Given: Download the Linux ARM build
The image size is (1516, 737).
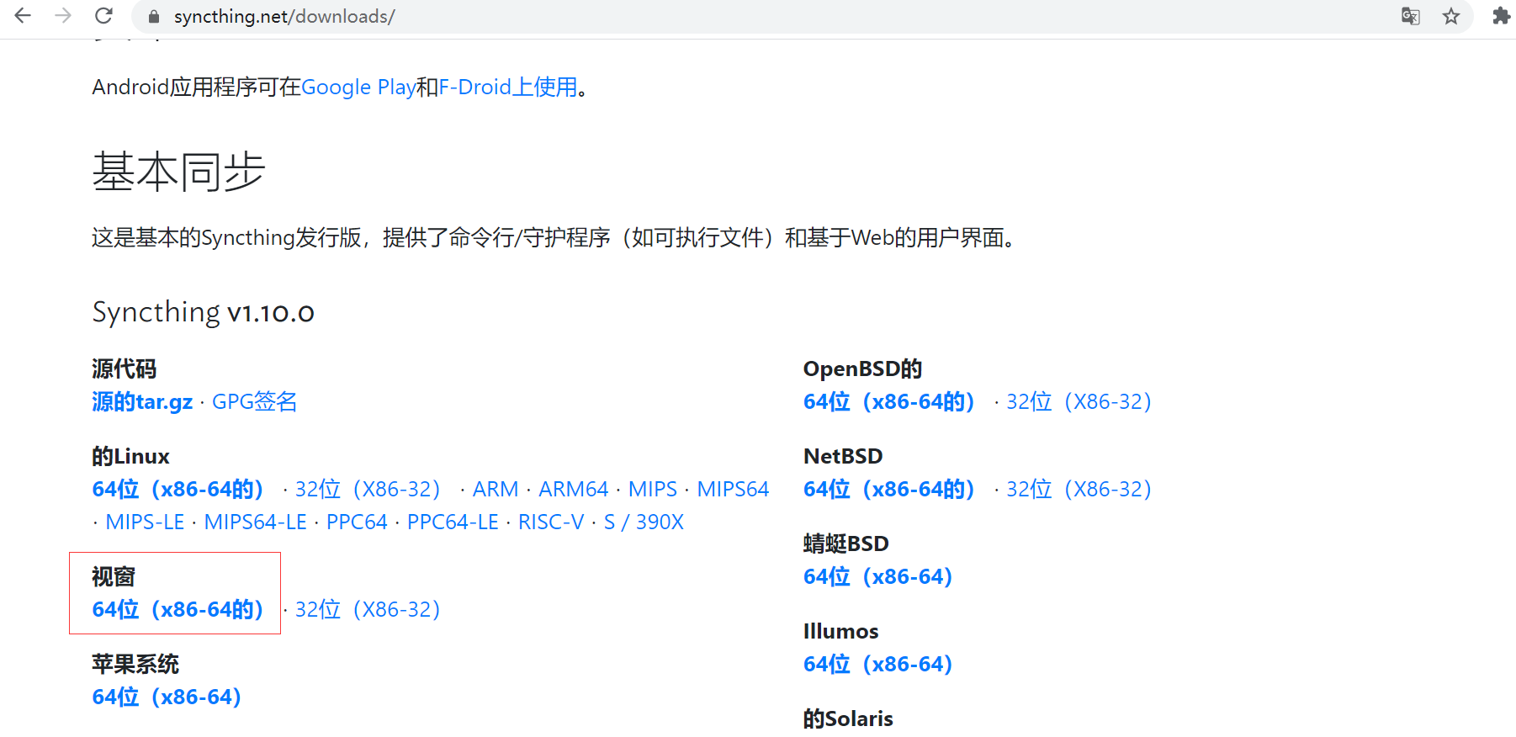Looking at the screenshot, I should pyautogui.click(x=496, y=489).
